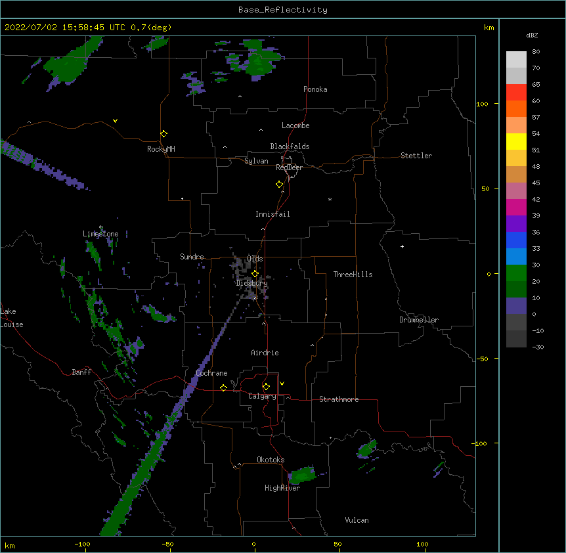Click the white asterisk marker east of Innisfail
The height and width of the screenshot is (553, 566).
pyautogui.click(x=330, y=199)
